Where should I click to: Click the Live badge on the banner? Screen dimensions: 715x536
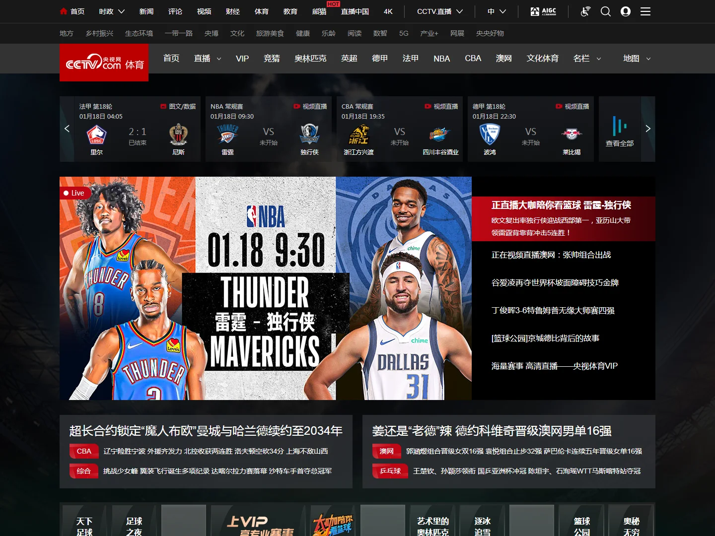pyautogui.click(x=74, y=193)
